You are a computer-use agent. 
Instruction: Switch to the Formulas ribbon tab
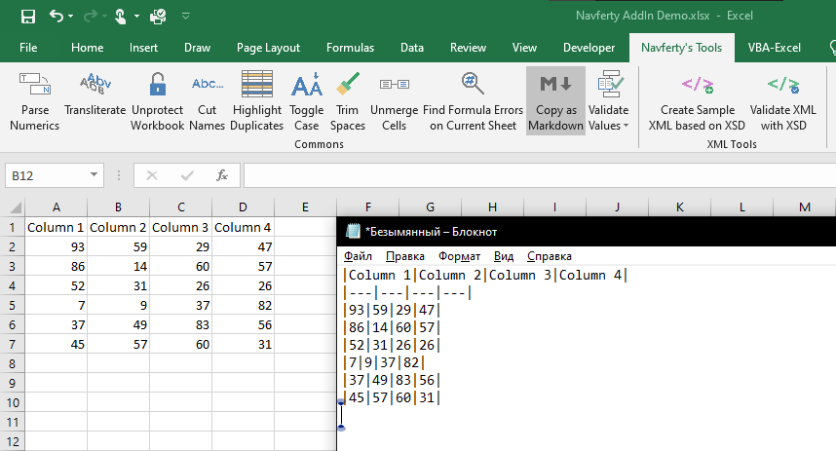350,47
